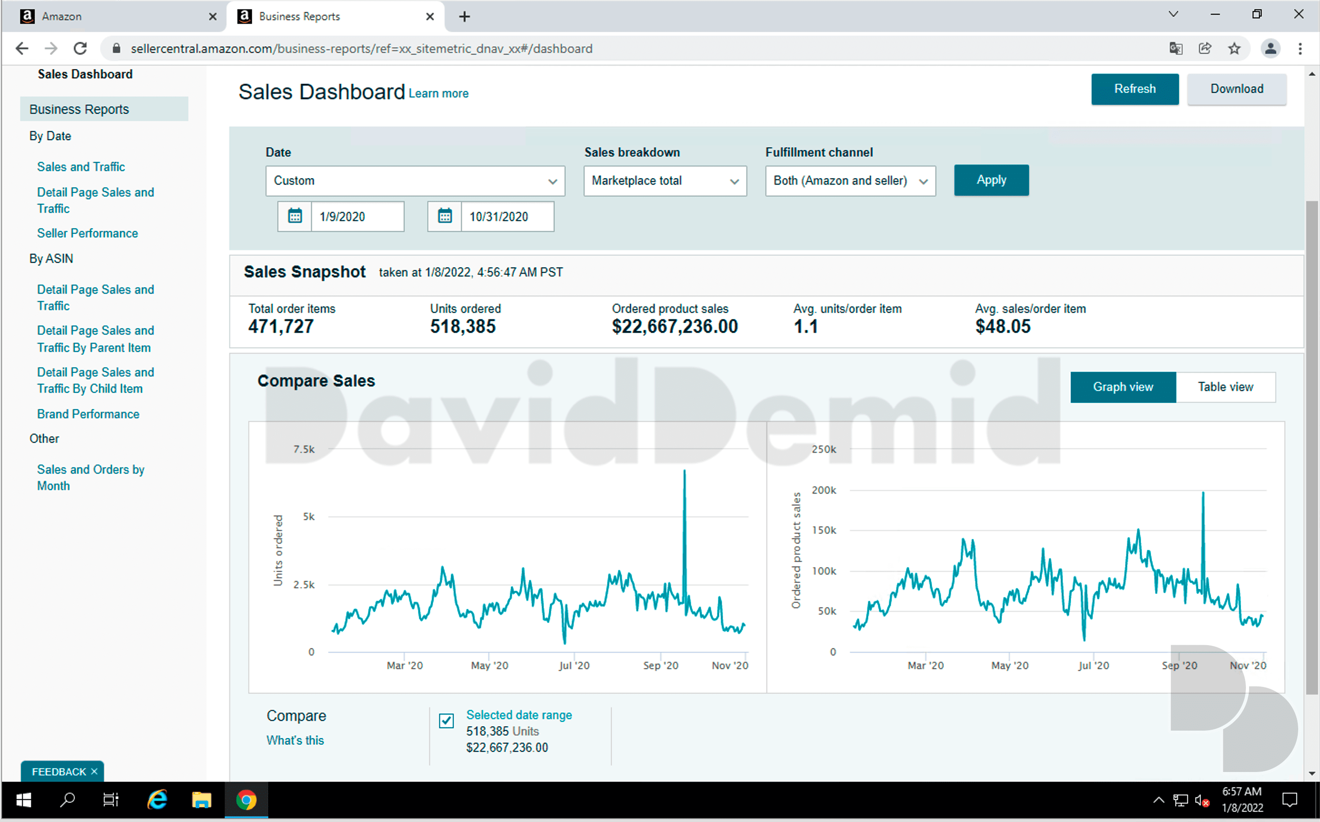Viewport: 1320px width, 822px height.
Task: Open the taskbar search icon
Action: click(x=67, y=800)
